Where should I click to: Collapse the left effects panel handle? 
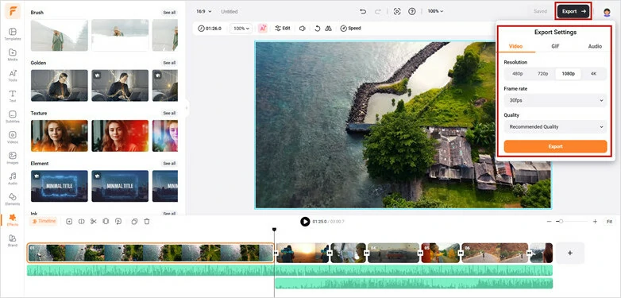[186, 108]
